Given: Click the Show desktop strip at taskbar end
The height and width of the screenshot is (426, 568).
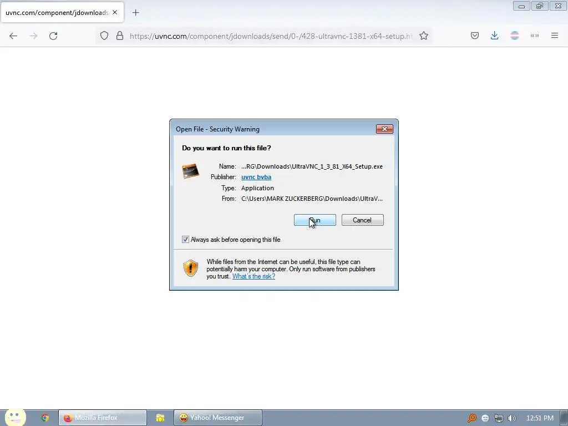Looking at the screenshot, I should tap(564, 418).
